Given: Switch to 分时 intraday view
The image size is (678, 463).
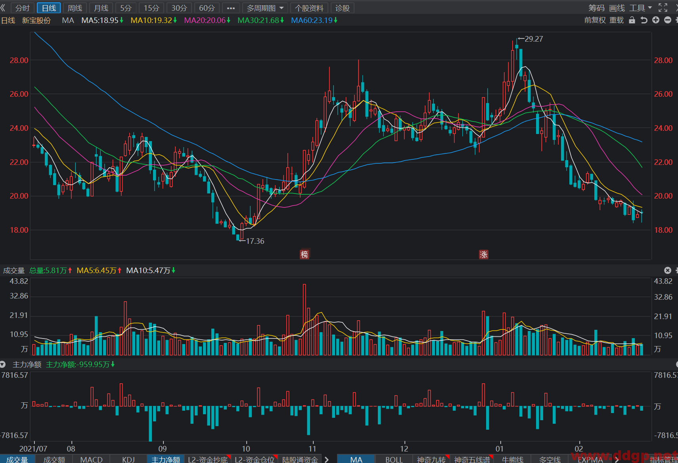Looking at the screenshot, I should coord(23,8).
